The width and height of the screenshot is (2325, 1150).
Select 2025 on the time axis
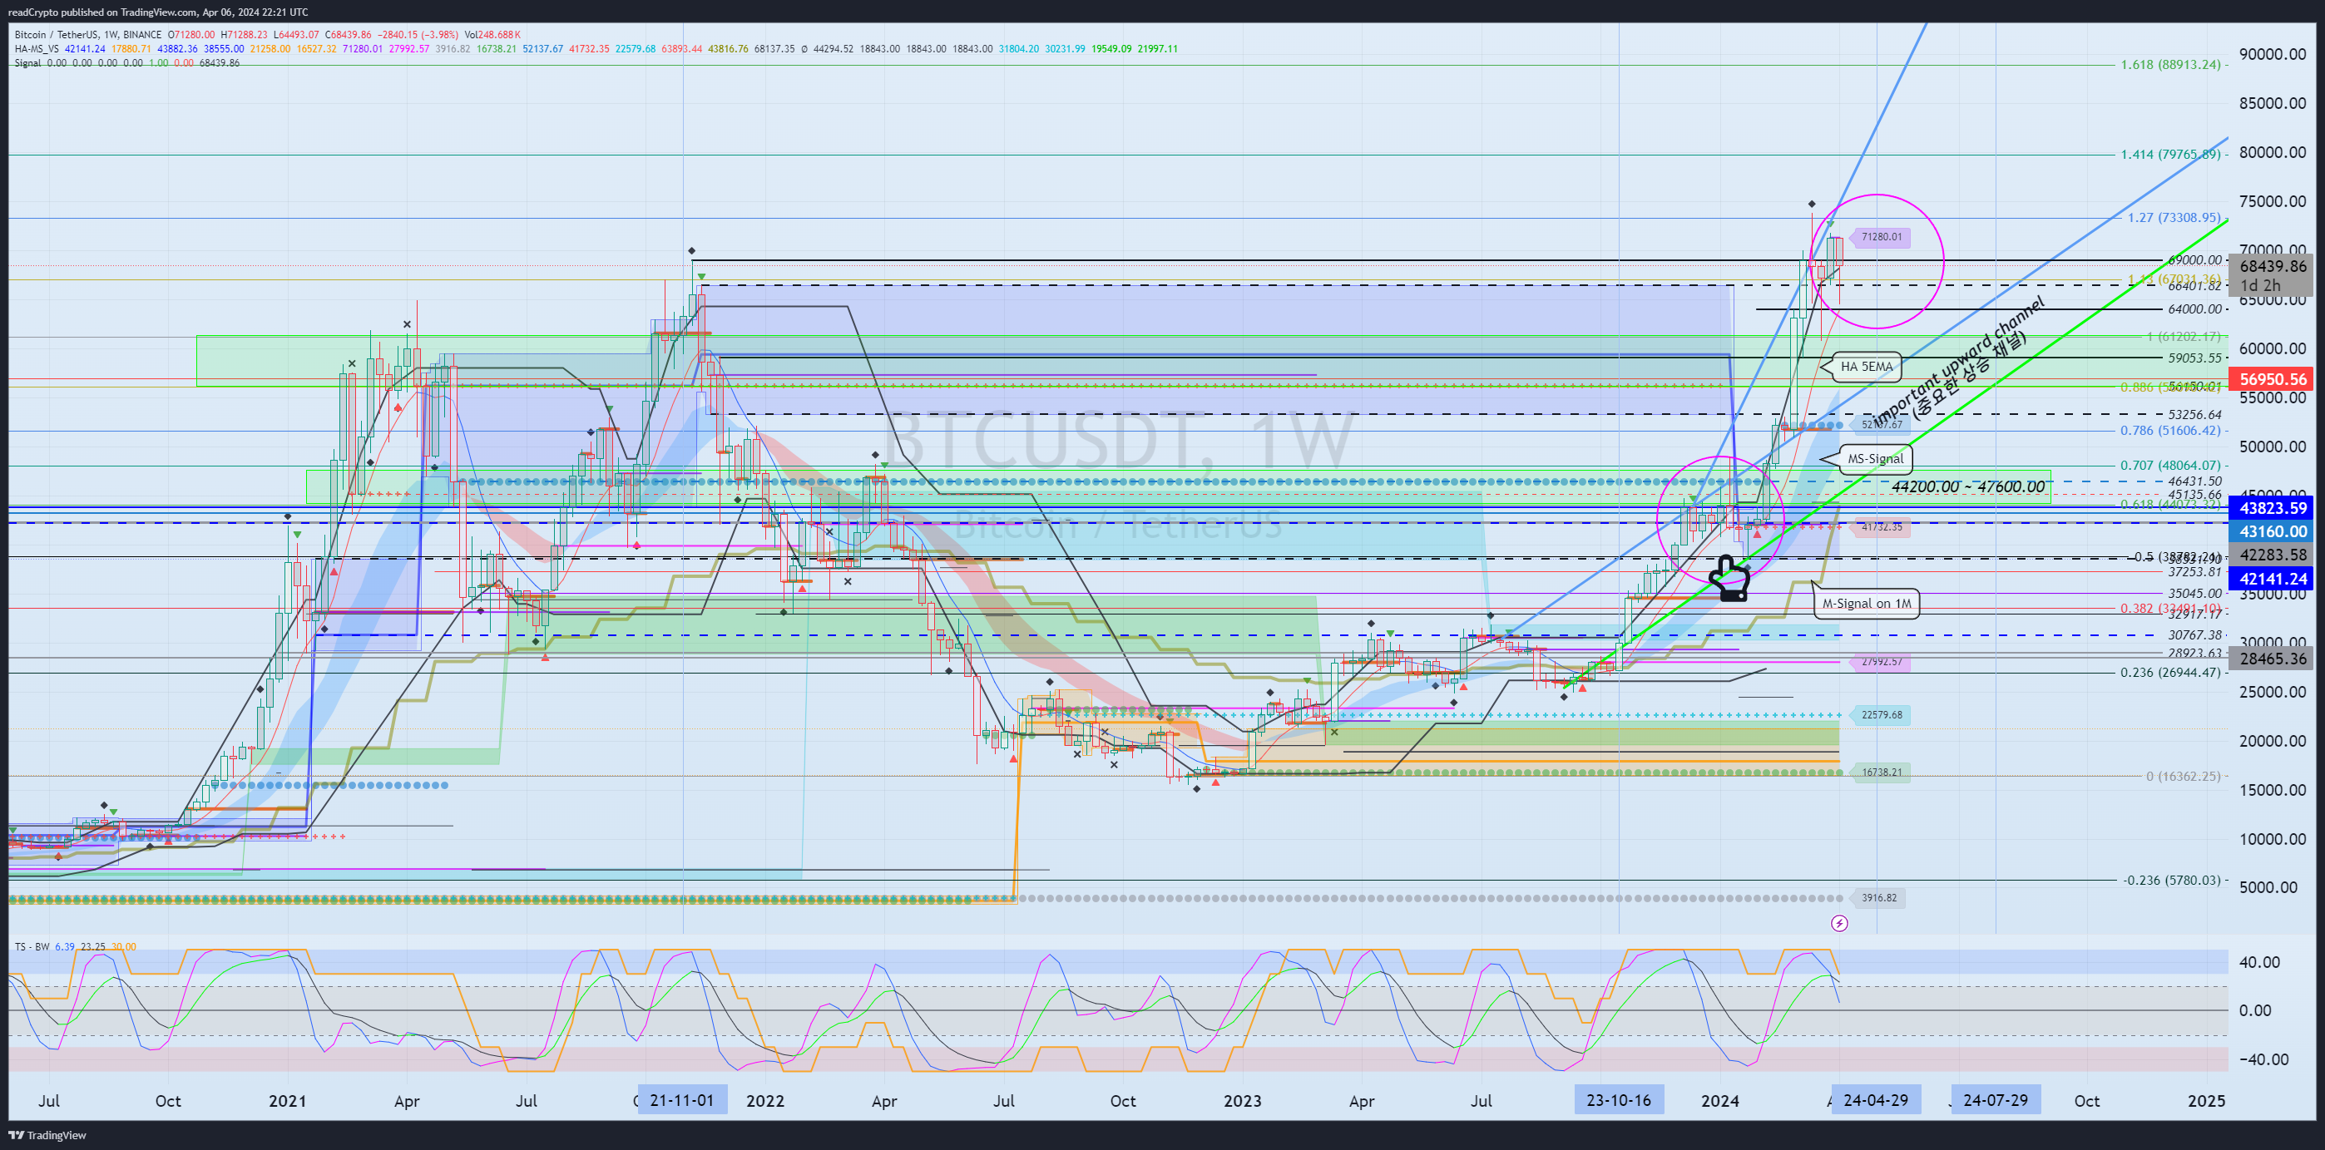[x=2206, y=1100]
